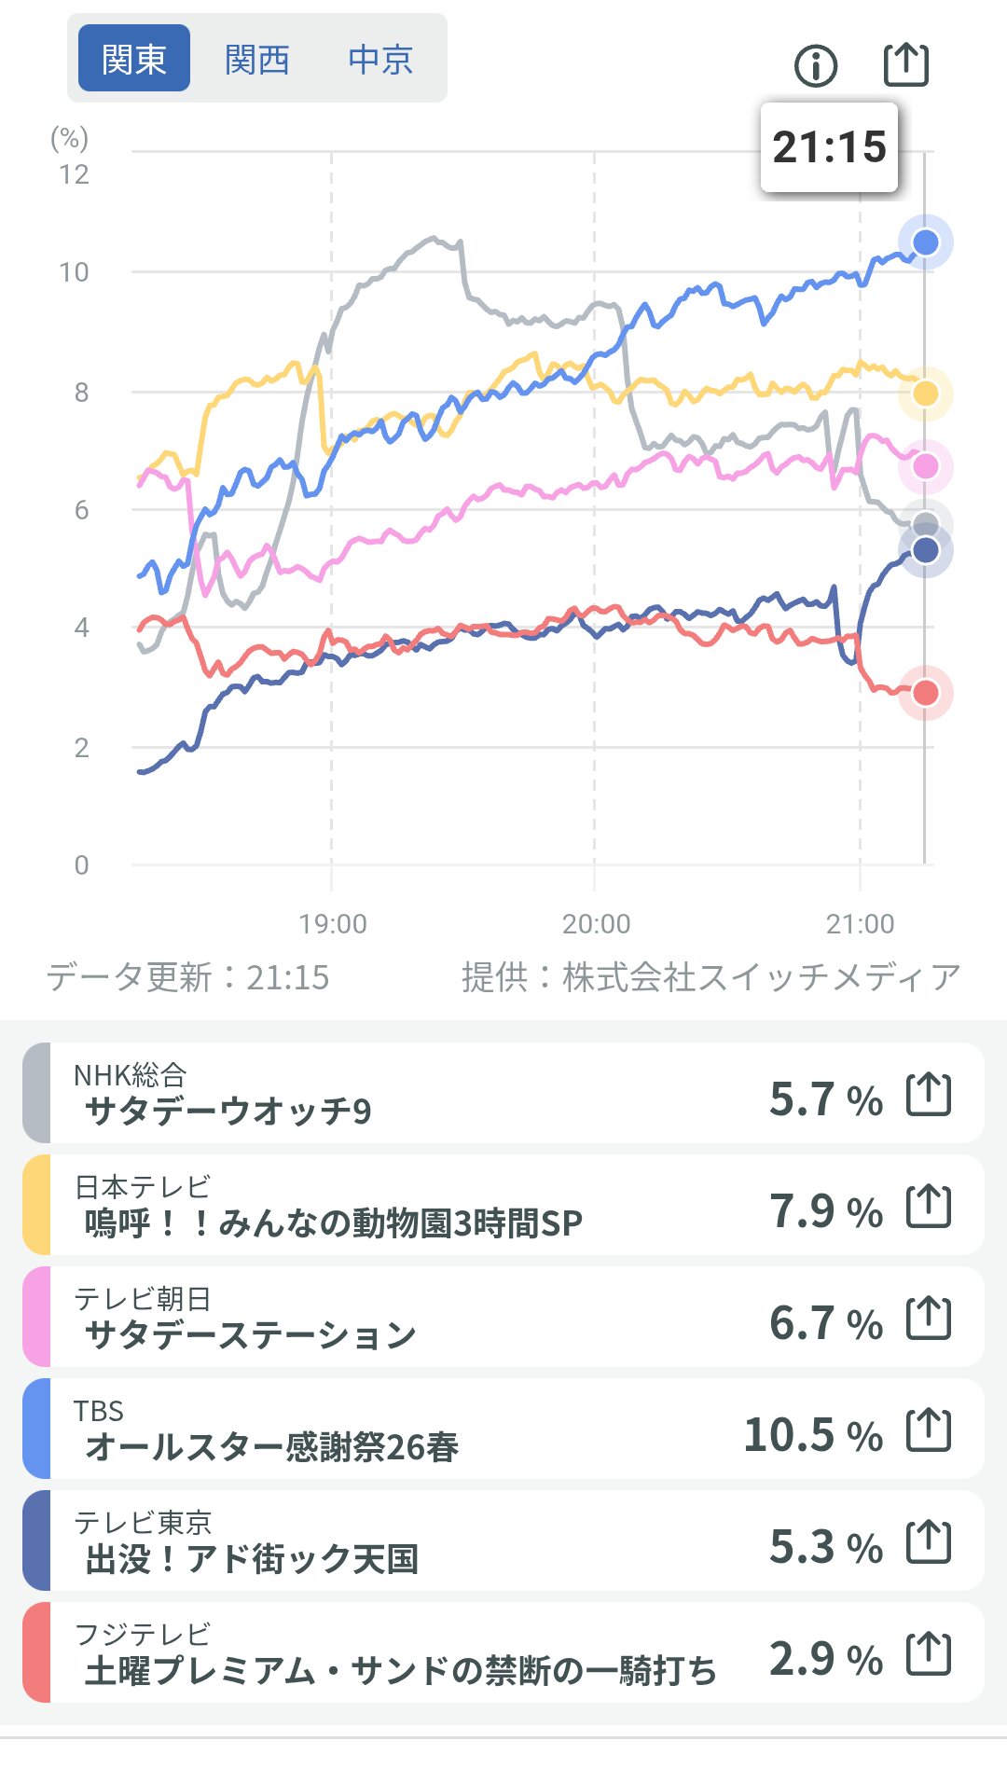Screen dimensions: 1007x1768
Task: Open the サタデーウオッチ9 program row
Action: pyautogui.click(x=373, y=1094)
